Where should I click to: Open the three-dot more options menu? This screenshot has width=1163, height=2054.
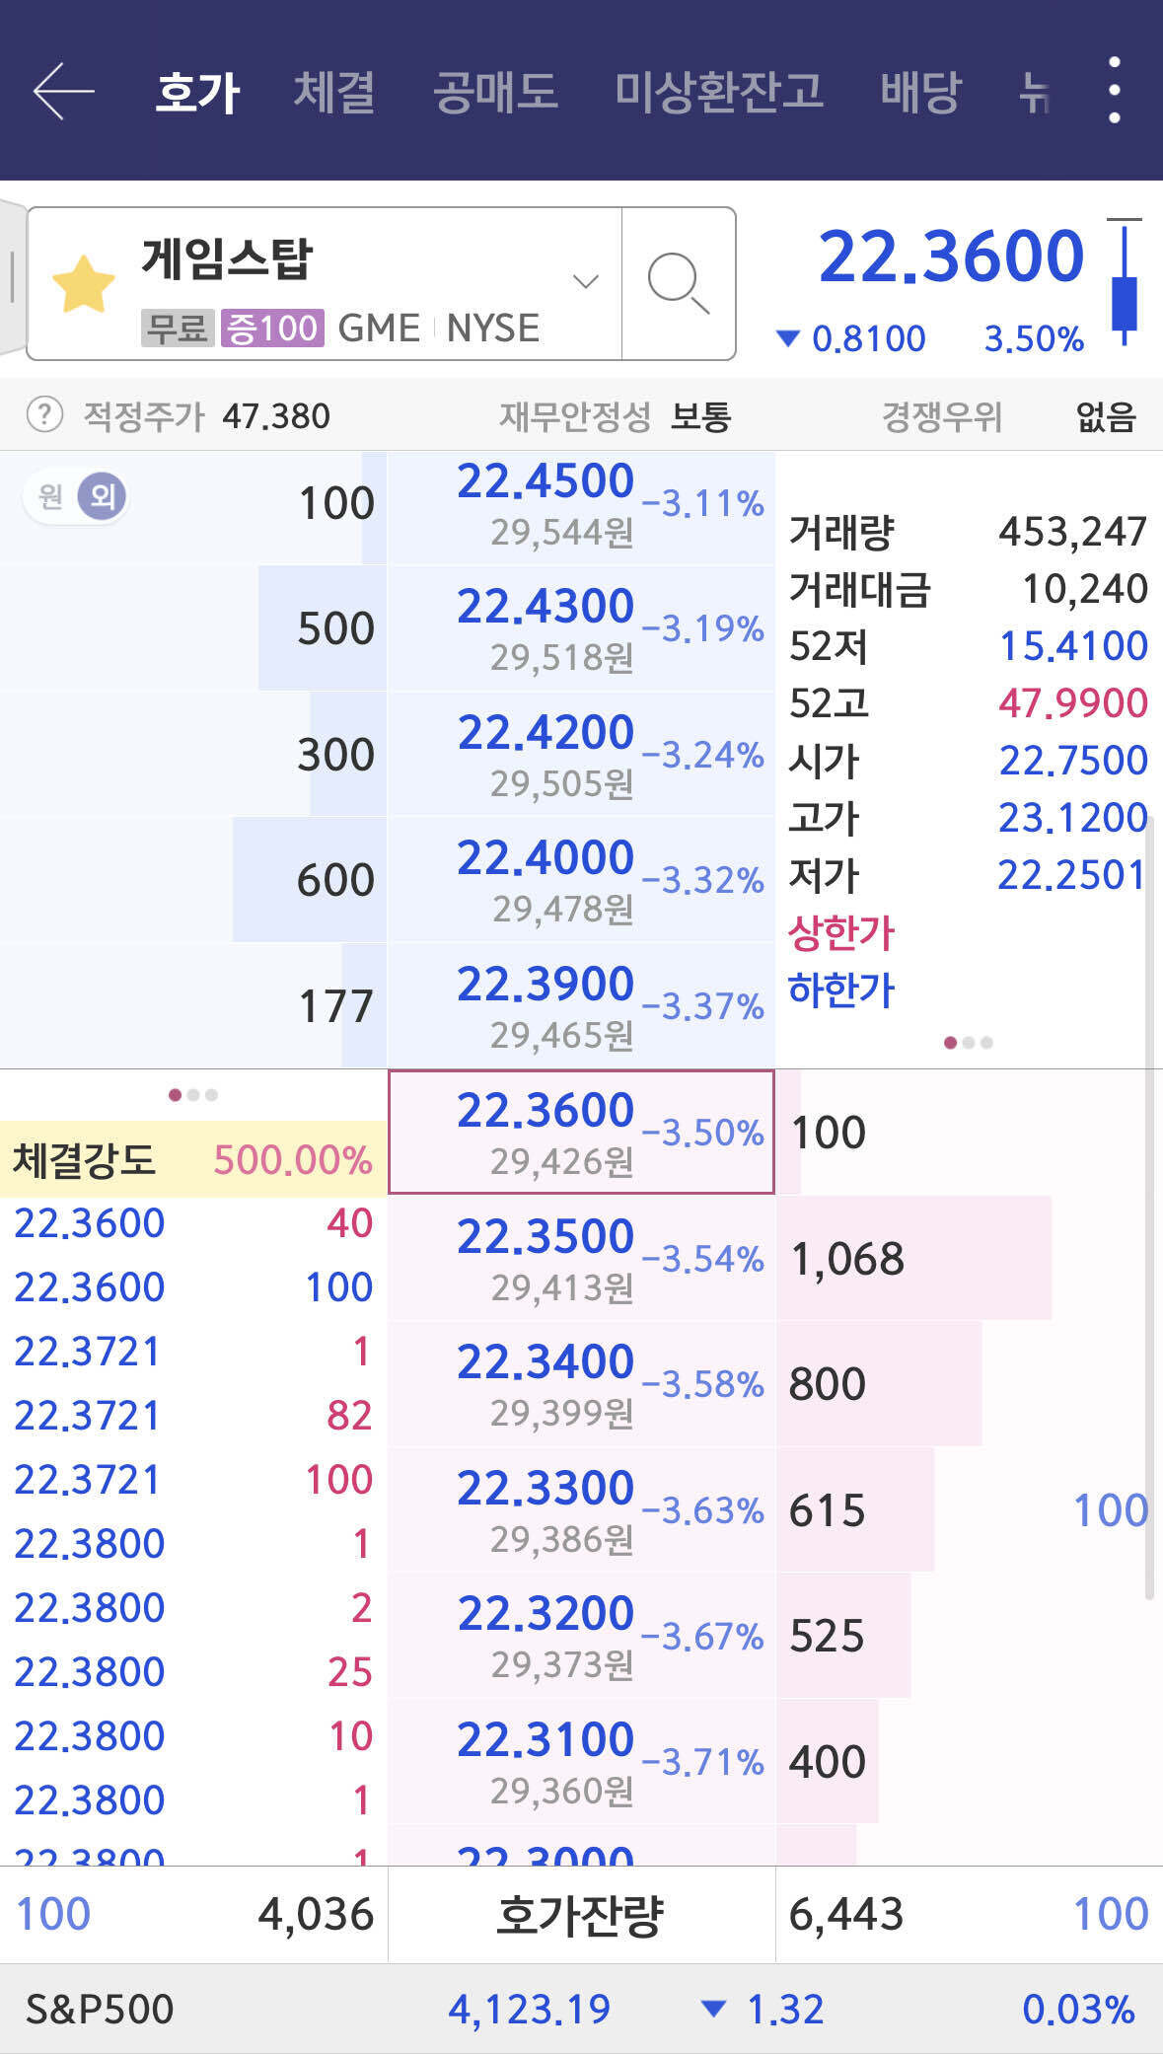1114,90
